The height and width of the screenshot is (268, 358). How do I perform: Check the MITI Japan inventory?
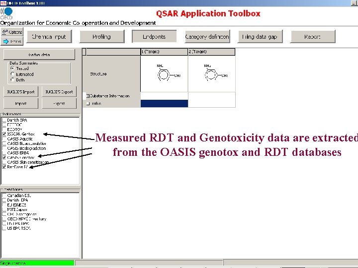4,209
